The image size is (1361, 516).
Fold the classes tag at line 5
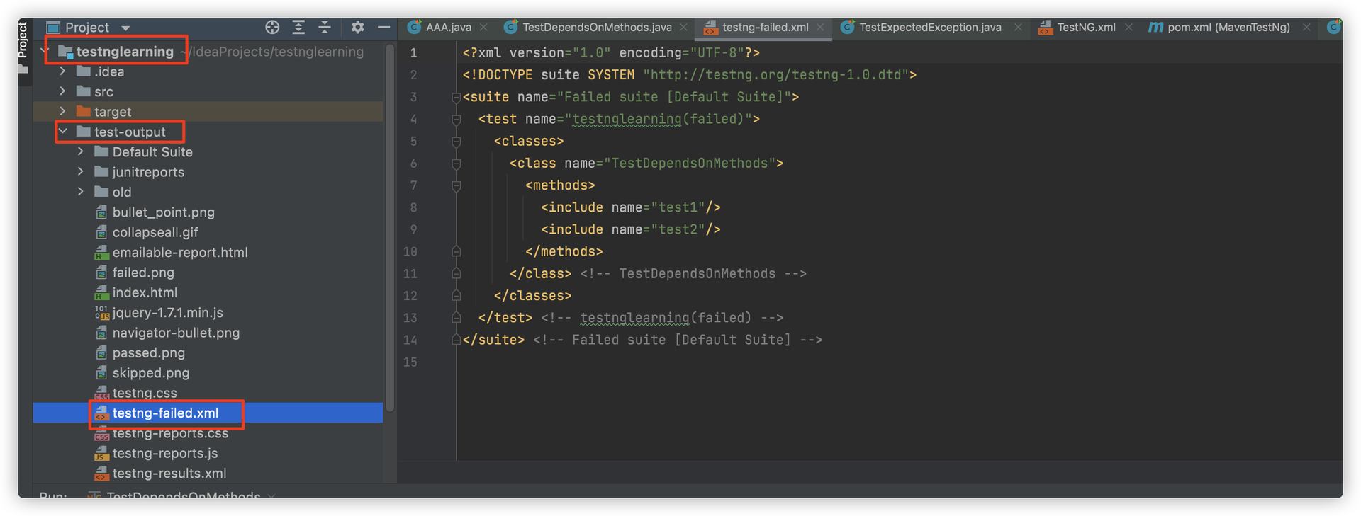[456, 141]
